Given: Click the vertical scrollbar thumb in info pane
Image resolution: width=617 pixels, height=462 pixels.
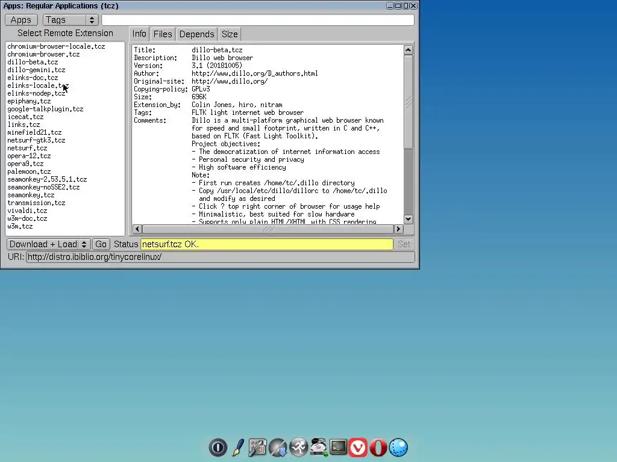Looking at the screenshot, I should (408, 102).
